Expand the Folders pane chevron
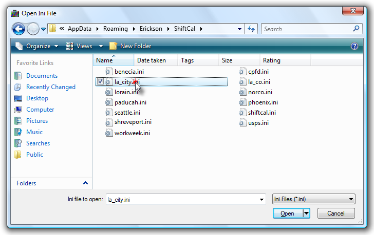 (x=85, y=183)
